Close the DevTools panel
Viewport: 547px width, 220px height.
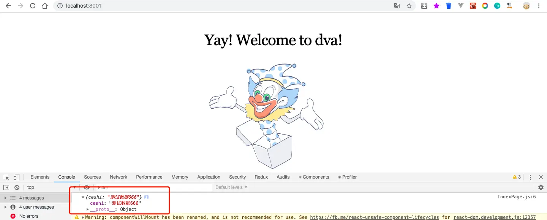[541, 177]
